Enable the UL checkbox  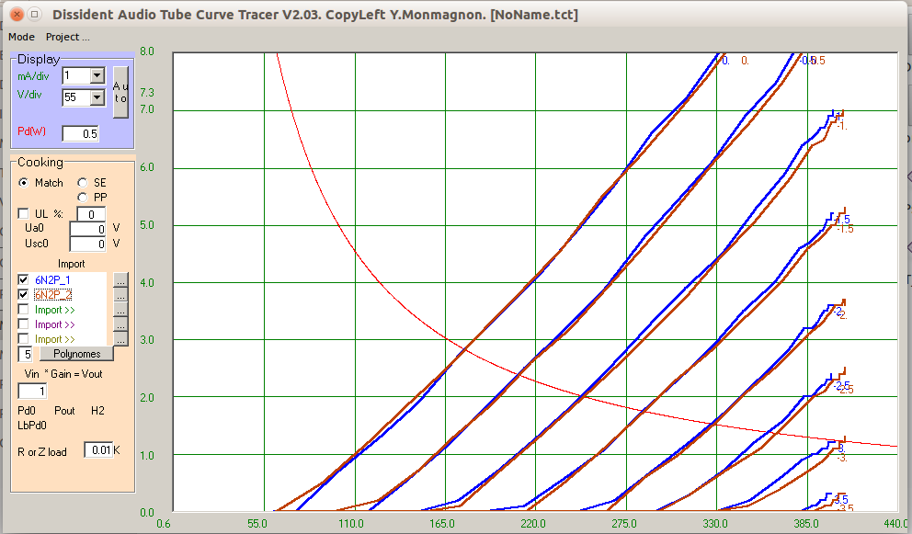24,214
